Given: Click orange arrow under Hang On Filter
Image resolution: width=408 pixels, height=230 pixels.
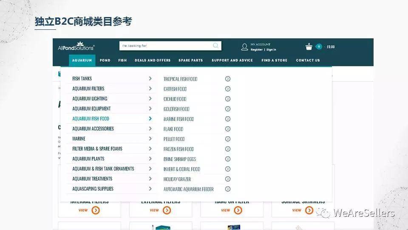Looking at the screenshot, I should click(x=238, y=210).
